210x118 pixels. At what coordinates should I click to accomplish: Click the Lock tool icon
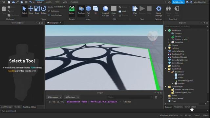(x=120, y=11)
